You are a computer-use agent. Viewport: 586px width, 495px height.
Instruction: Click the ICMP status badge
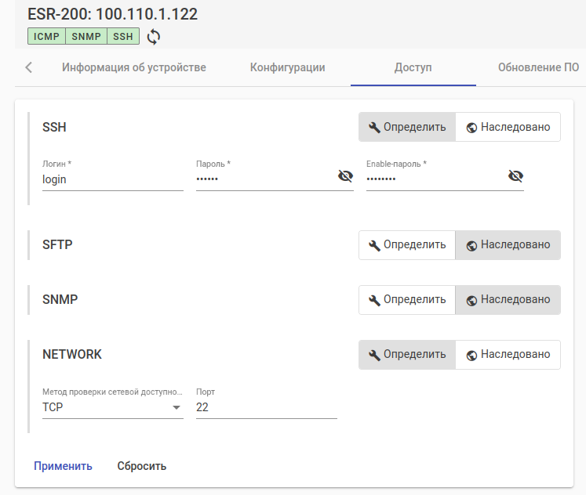click(45, 36)
